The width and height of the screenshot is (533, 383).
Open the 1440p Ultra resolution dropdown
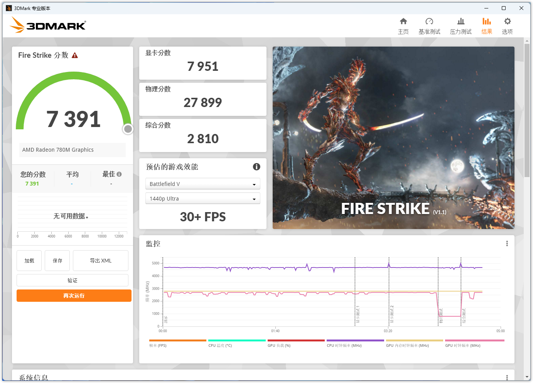point(203,199)
